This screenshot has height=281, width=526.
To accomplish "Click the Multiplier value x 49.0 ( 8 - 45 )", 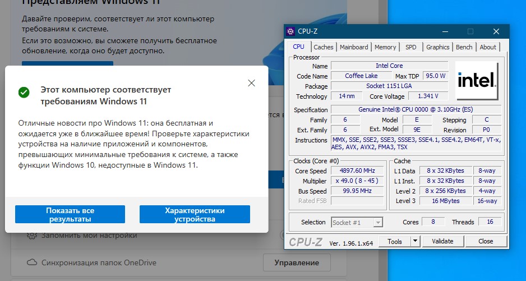I will (x=358, y=181).
